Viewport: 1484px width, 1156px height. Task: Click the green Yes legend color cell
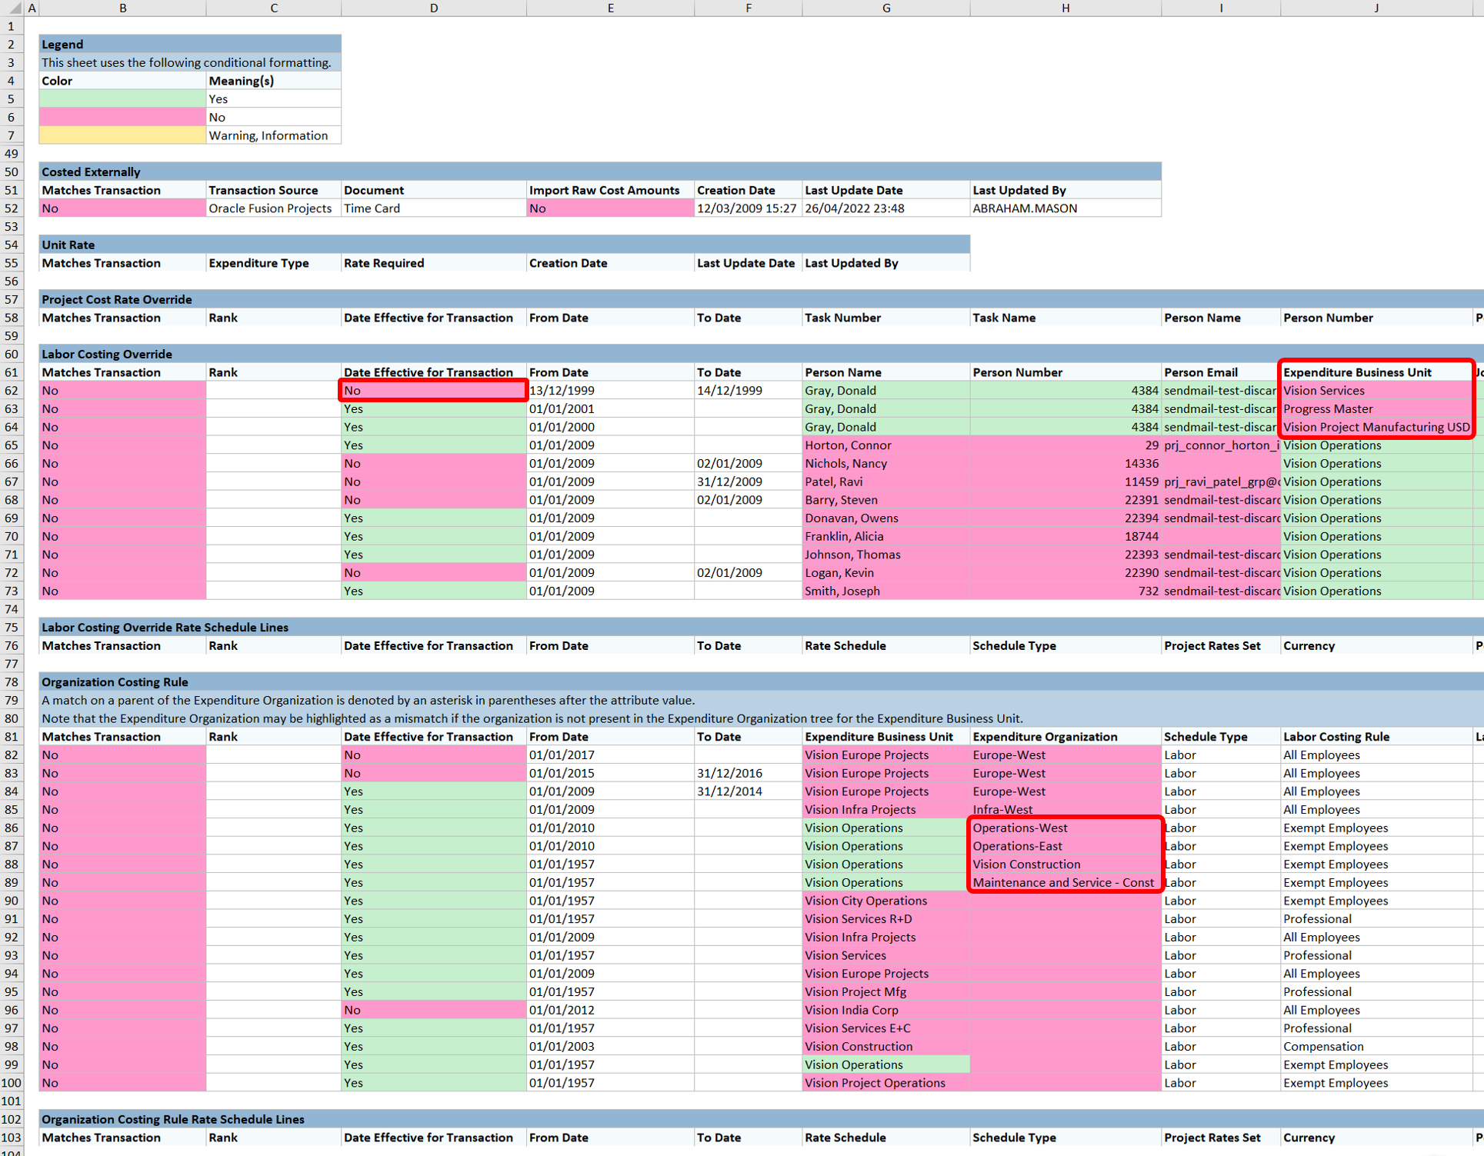[122, 99]
